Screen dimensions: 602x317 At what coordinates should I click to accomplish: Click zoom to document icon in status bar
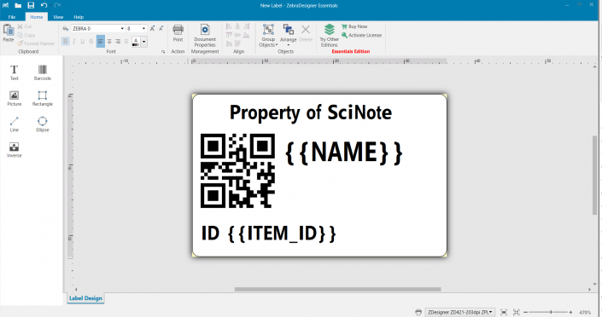pos(504,312)
